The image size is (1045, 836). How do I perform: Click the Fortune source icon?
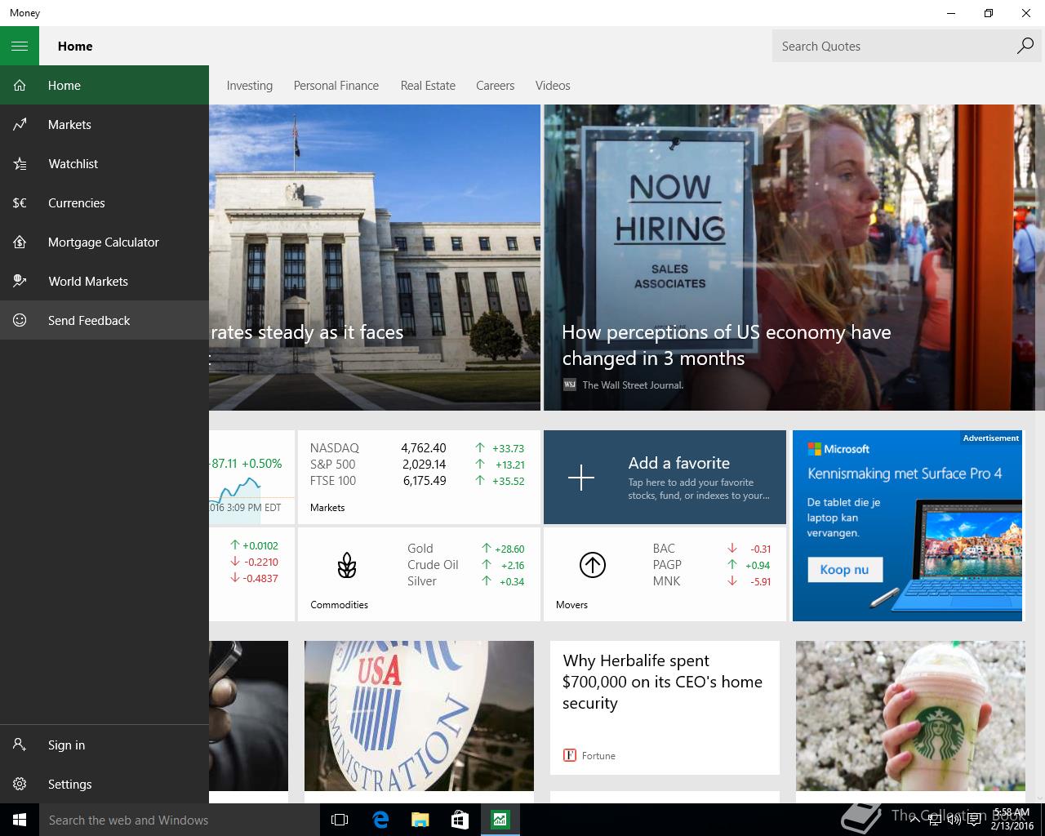point(570,756)
